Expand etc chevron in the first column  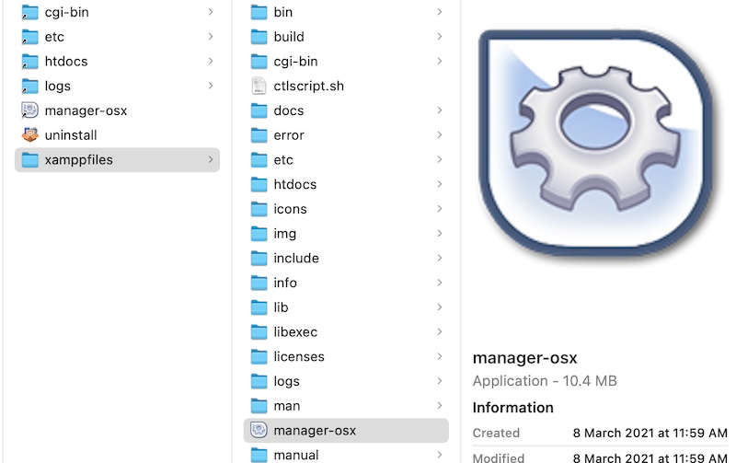coord(211,37)
